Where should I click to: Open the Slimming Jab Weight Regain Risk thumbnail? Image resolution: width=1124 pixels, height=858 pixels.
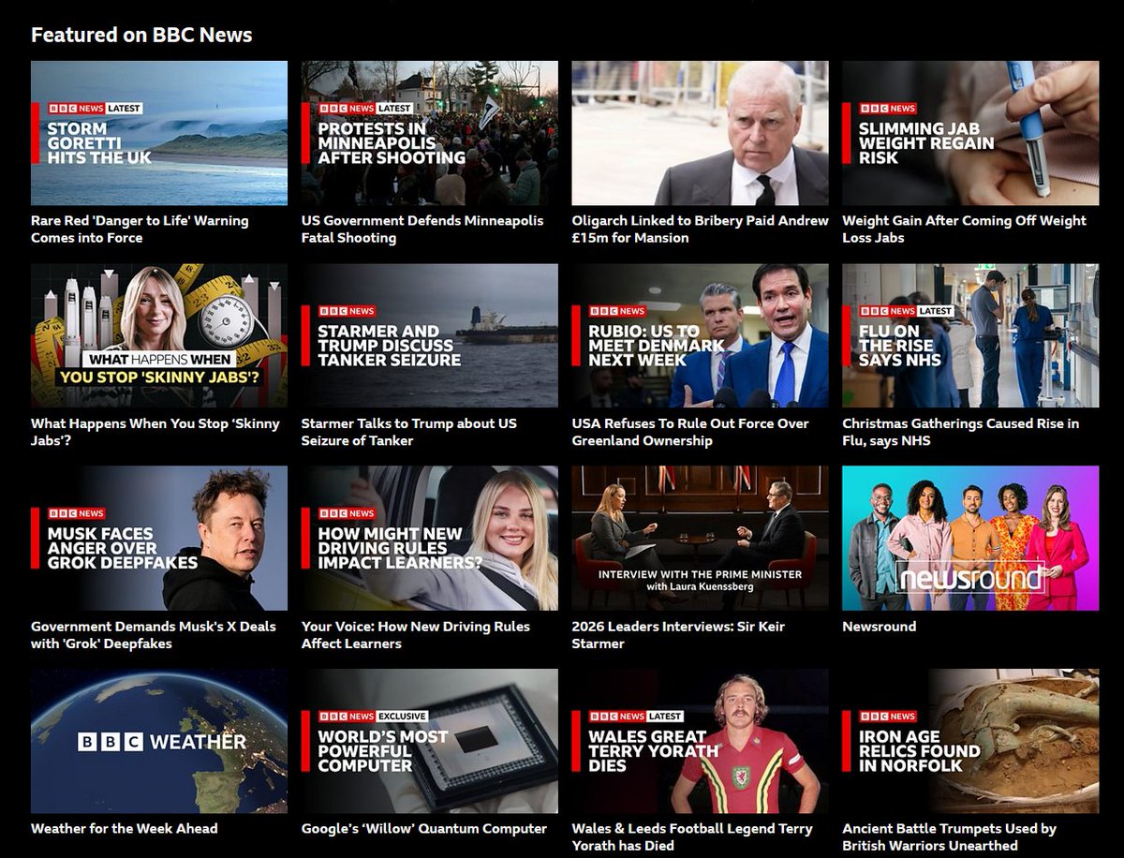click(x=970, y=133)
